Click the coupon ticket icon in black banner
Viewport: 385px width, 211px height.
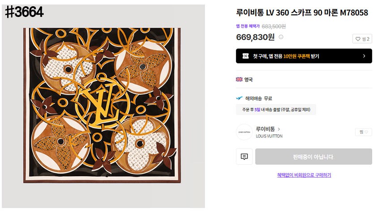245,56
